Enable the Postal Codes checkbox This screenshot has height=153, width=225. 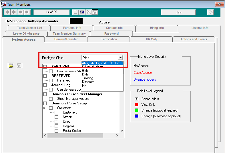[57, 131]
